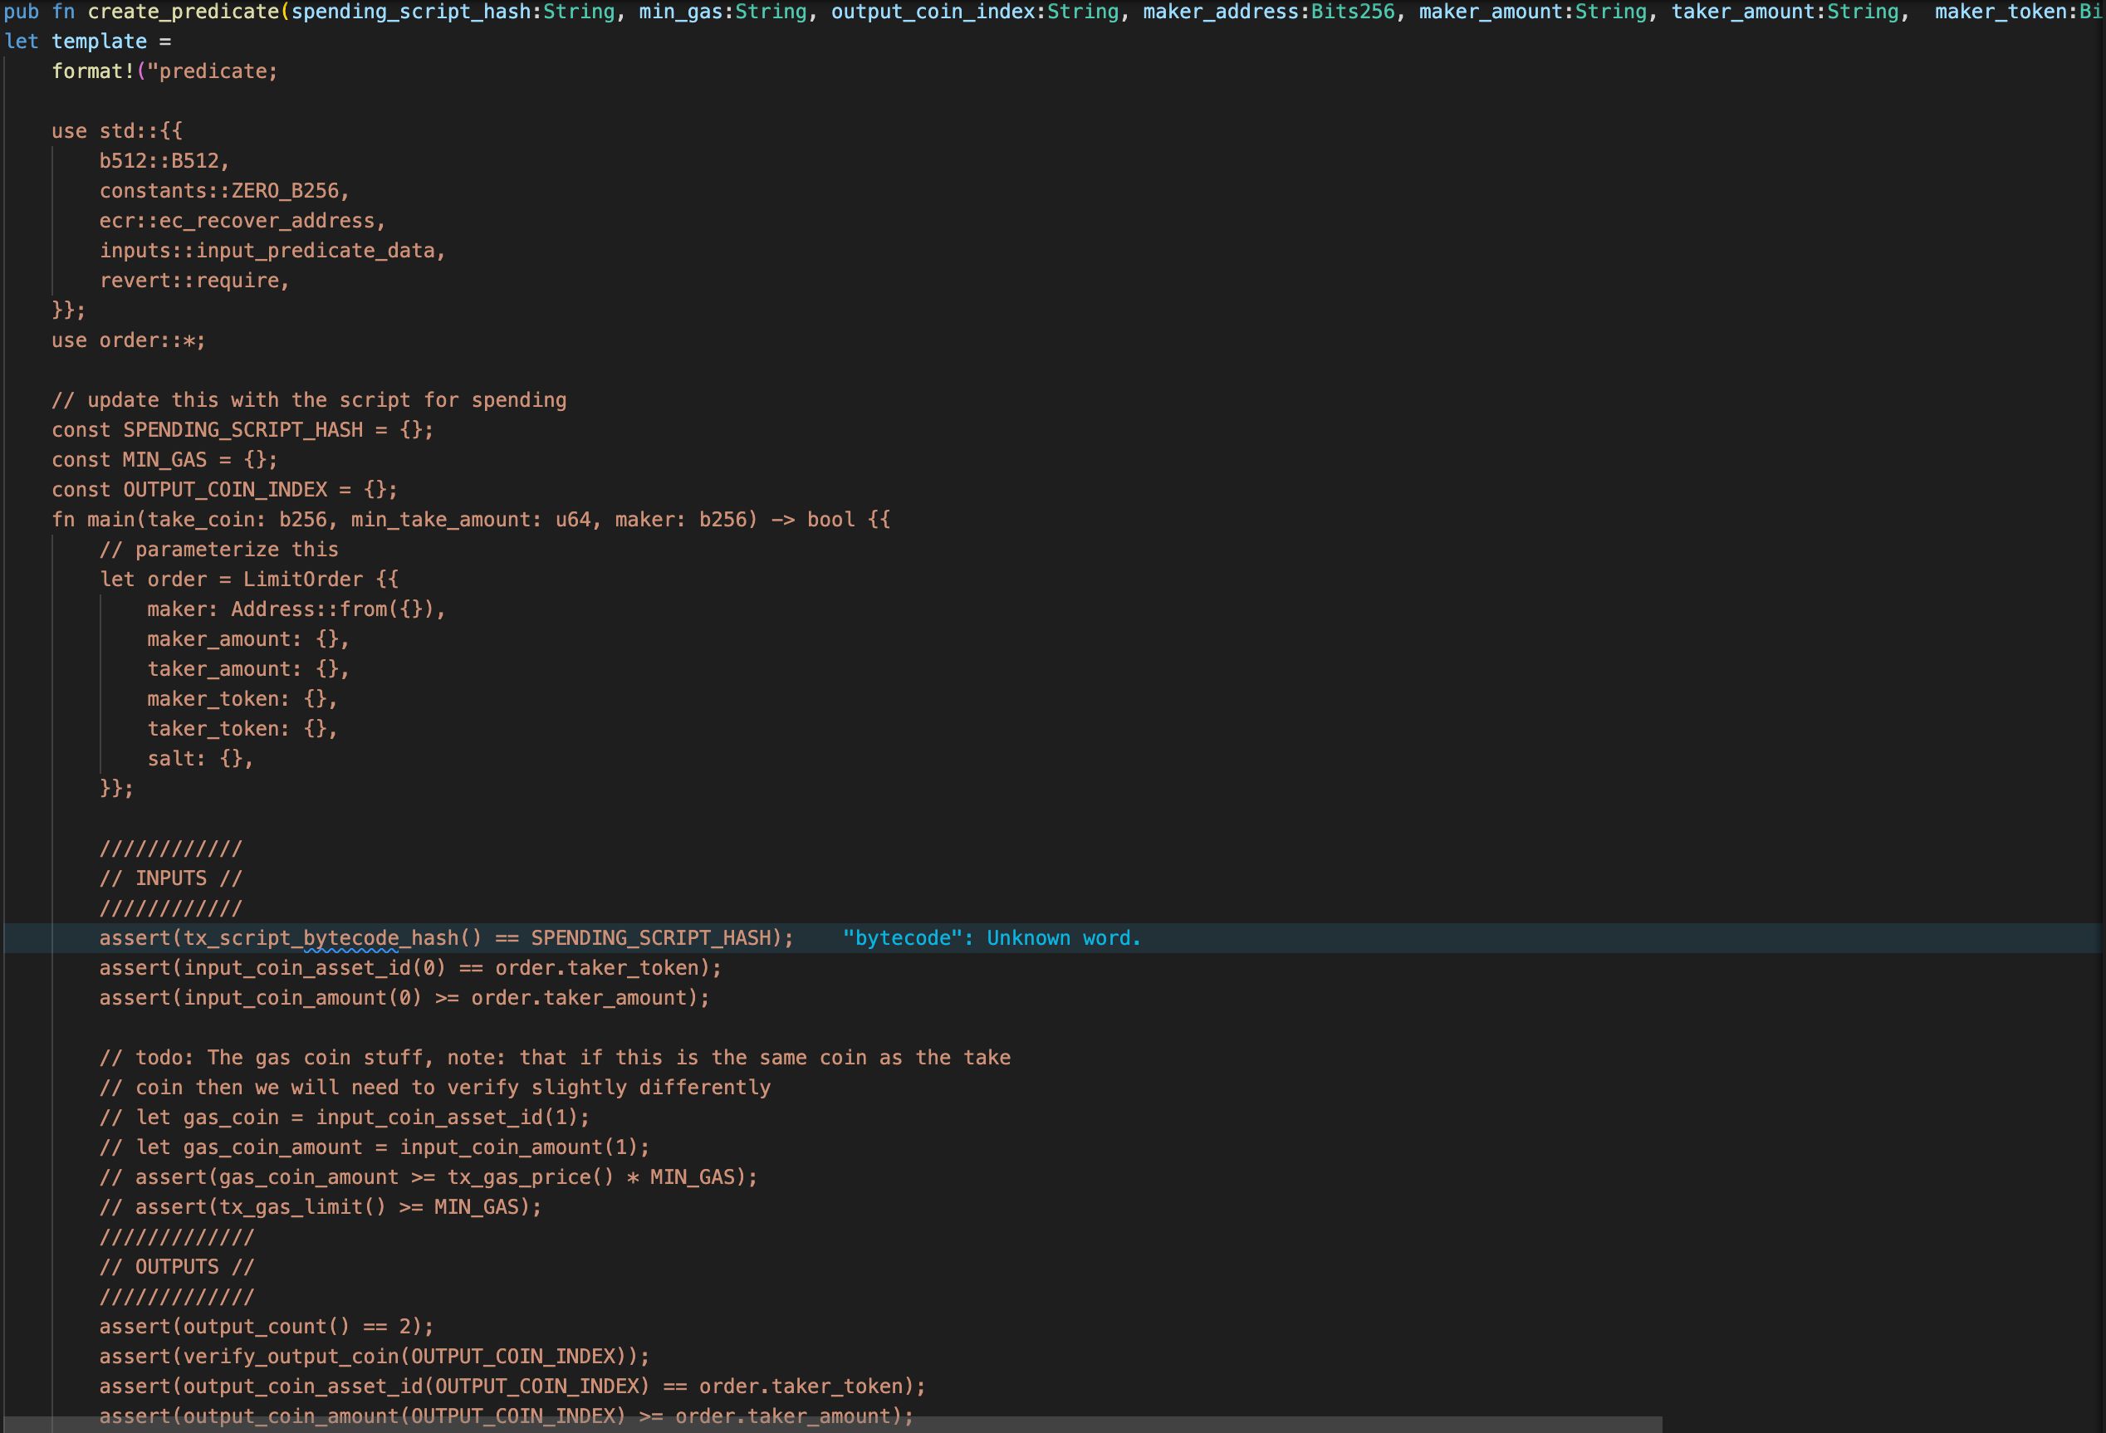2106x1433 pixels.
Task: Click the taker_amount:String parameter
Action: (x=1785, y=12)
